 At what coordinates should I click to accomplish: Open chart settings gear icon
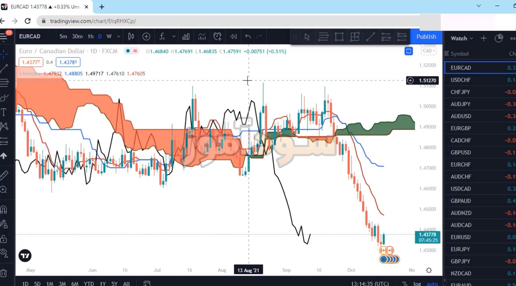(429, 270)
